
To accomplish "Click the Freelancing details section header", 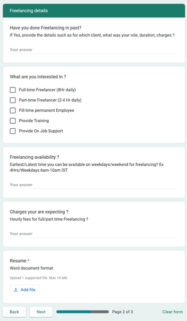I will click(94, 10).
